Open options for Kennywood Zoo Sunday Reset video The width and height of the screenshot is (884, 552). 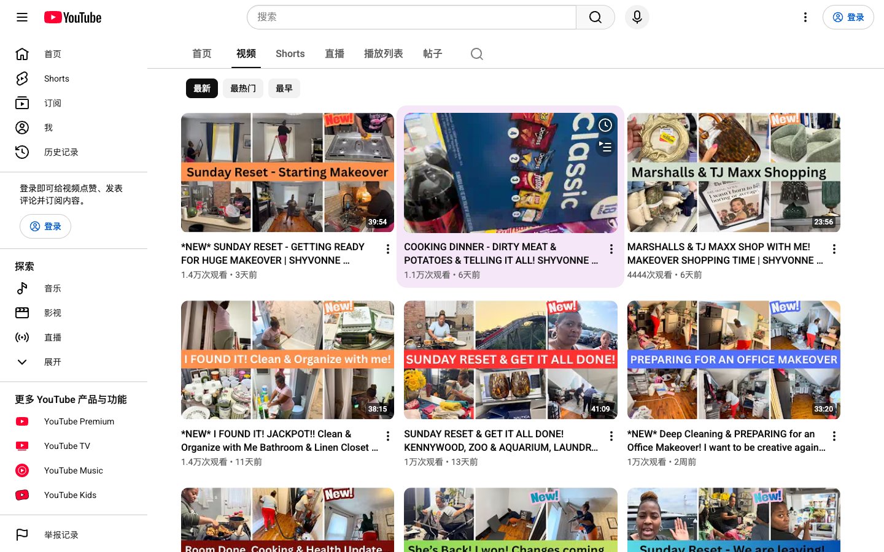pyautogui.click(x=611, y=436)
